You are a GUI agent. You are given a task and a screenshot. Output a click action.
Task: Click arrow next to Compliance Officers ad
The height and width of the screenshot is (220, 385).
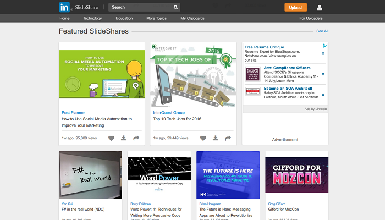(x=323, y=74)
